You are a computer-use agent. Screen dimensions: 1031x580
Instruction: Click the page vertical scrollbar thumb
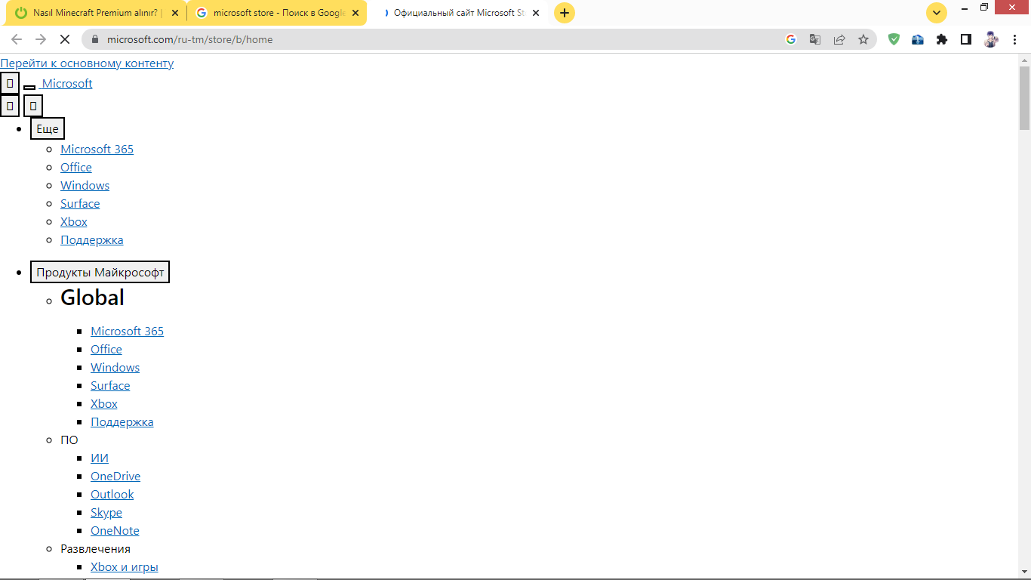tap(1024, 98)
